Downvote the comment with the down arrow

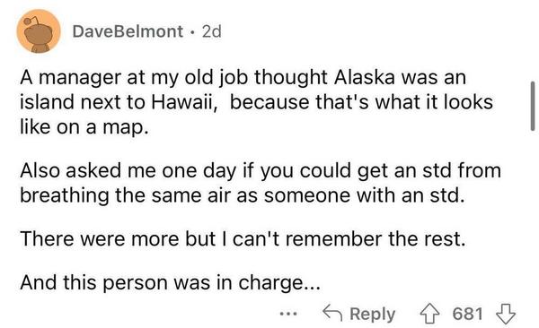point(505,314)
